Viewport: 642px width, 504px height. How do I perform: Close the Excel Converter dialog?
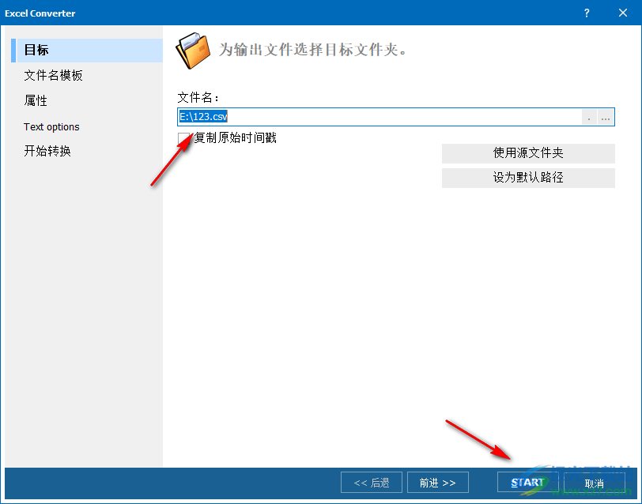[x=623, y=13]
